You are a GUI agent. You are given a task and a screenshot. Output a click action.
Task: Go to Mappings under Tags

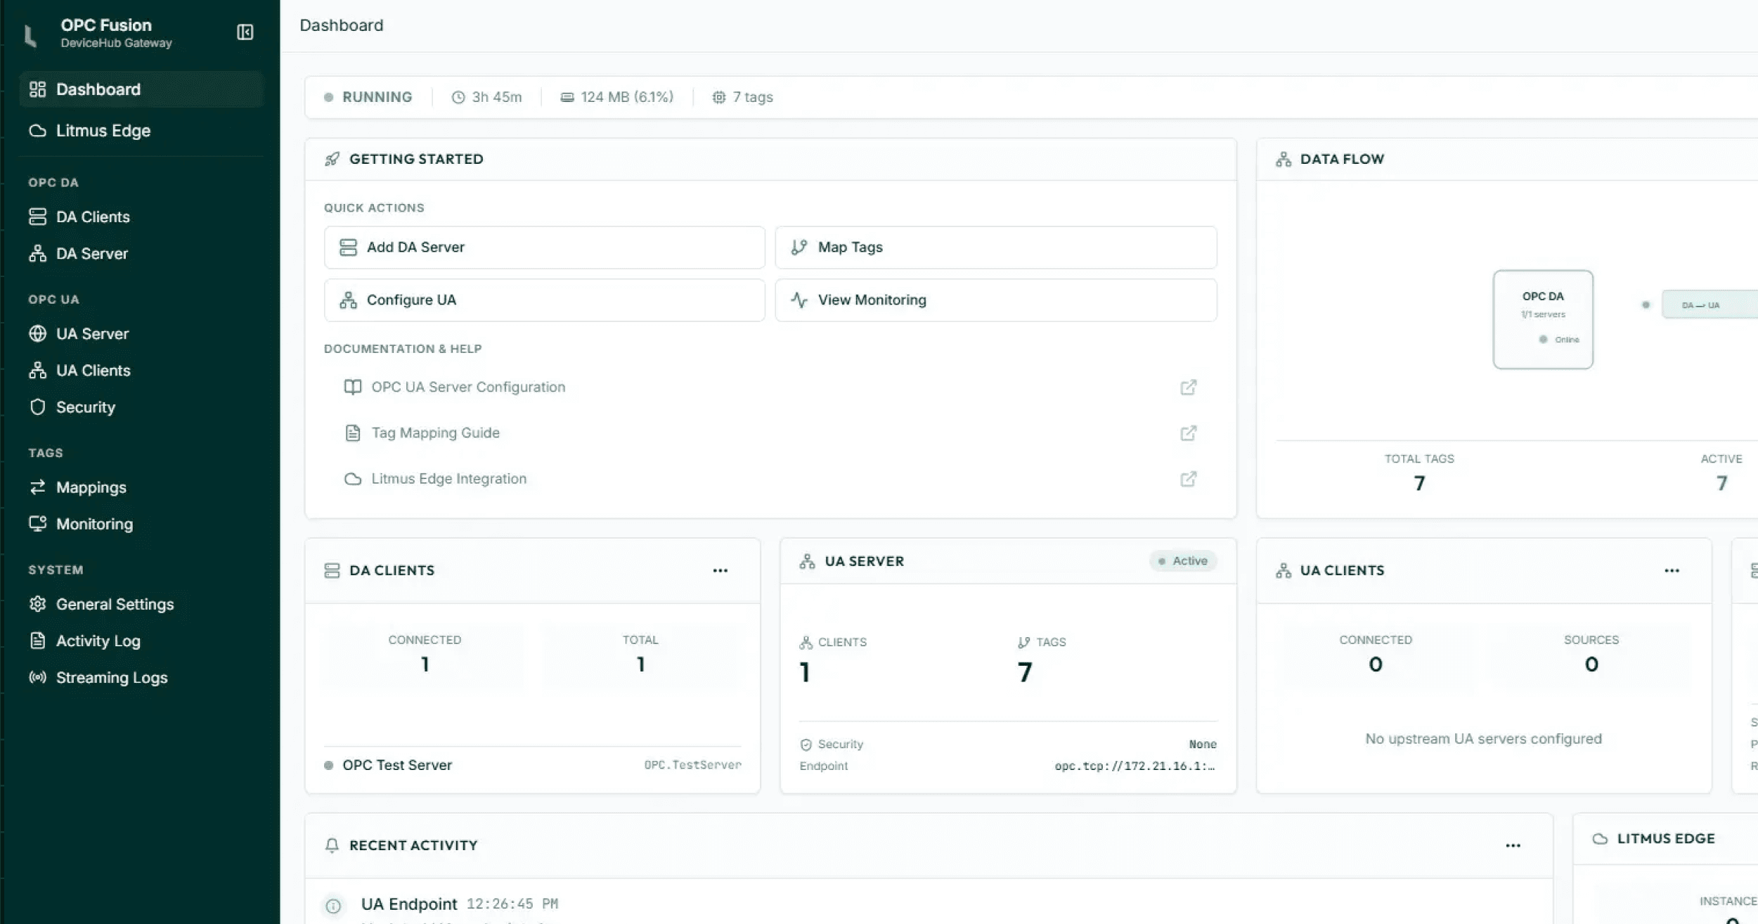click(141, 487)
